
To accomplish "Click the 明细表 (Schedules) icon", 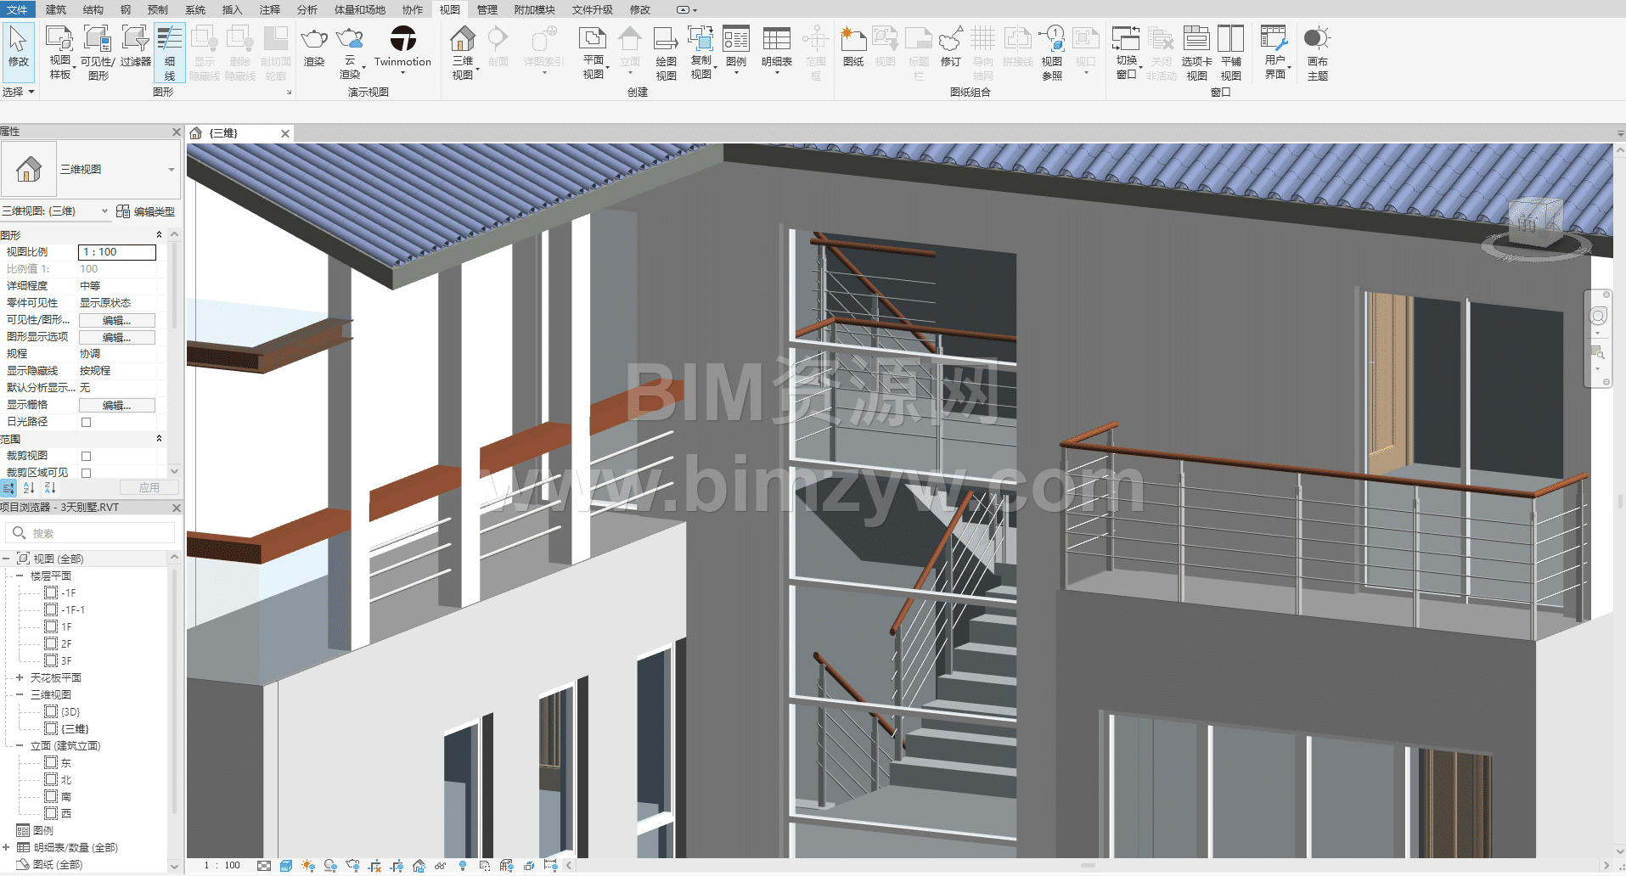I will tap(776, 40).
